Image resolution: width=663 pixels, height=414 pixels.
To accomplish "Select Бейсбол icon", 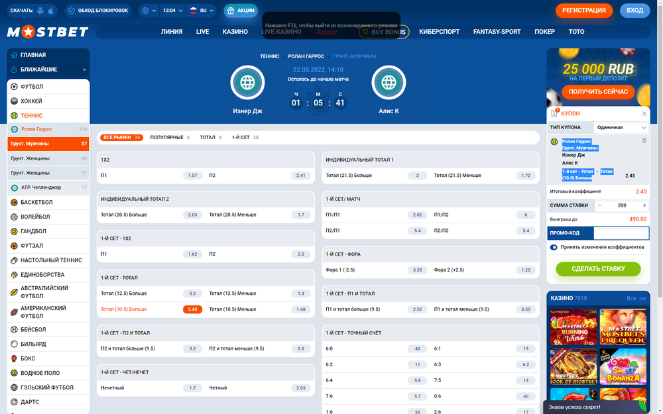I will click(x=14, y=329).
